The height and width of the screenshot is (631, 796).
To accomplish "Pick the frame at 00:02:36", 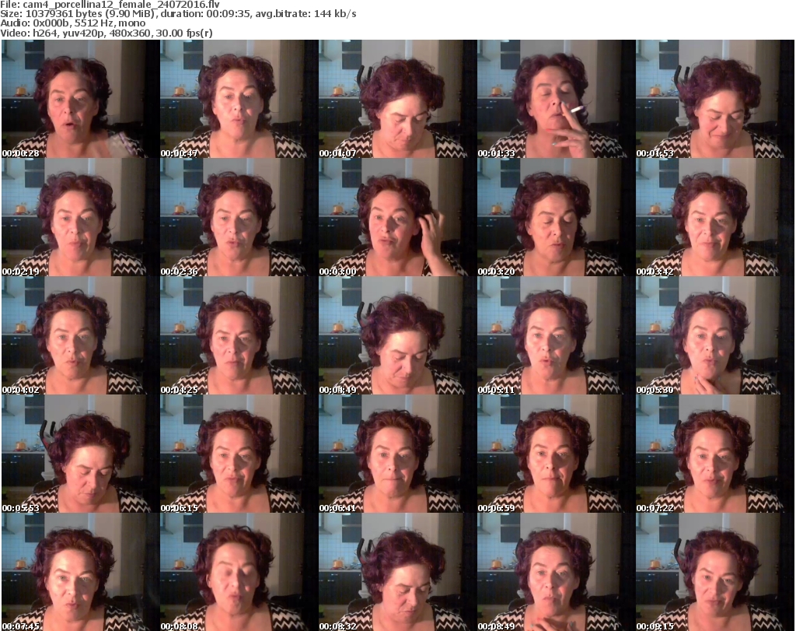I will click(239, 217).
